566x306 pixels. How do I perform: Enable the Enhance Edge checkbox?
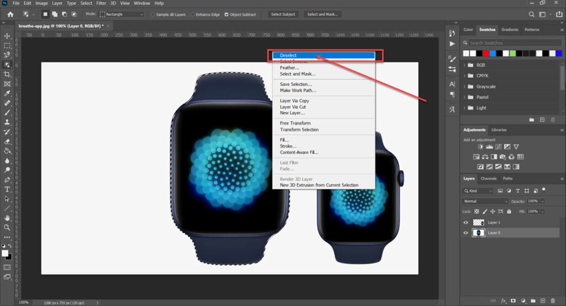193,14
